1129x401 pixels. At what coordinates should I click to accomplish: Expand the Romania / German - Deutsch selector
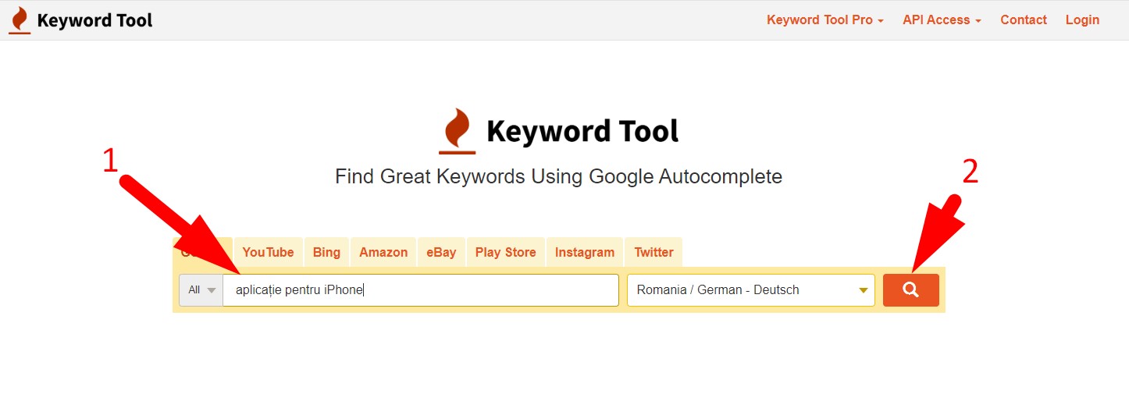click(x=751, y=290)
